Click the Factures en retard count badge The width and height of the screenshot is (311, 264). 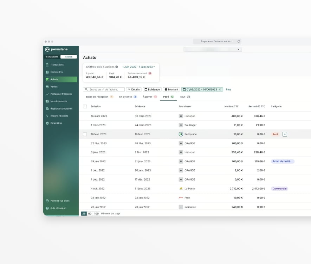(x=150, y=74)
